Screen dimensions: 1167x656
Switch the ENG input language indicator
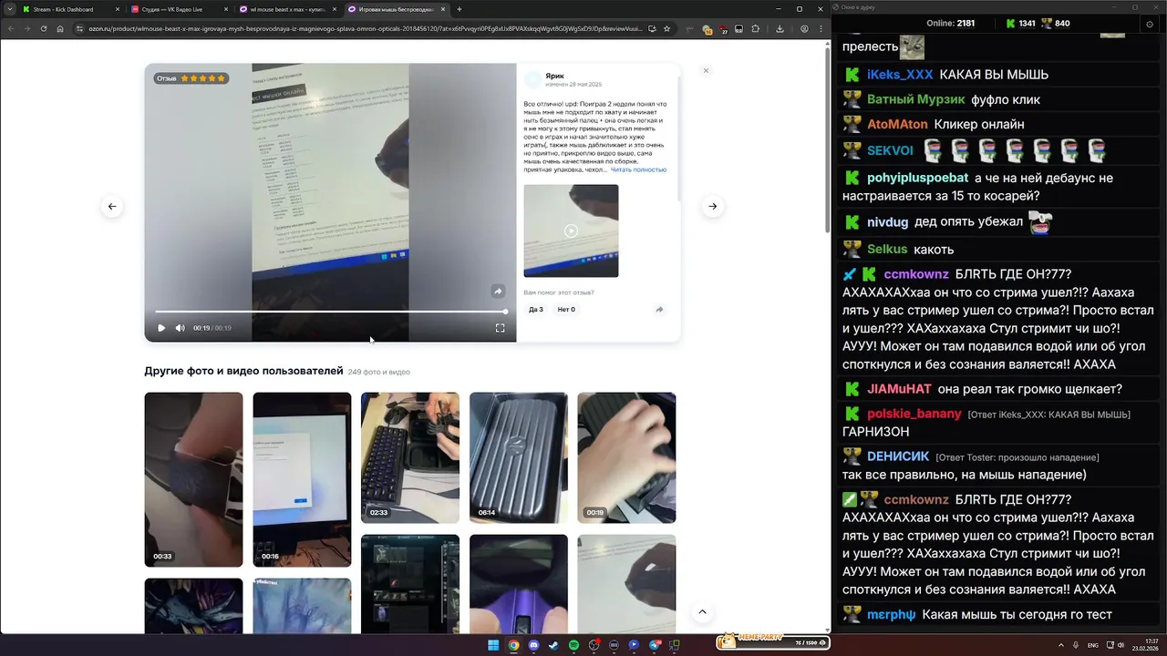coord(1093,644)
